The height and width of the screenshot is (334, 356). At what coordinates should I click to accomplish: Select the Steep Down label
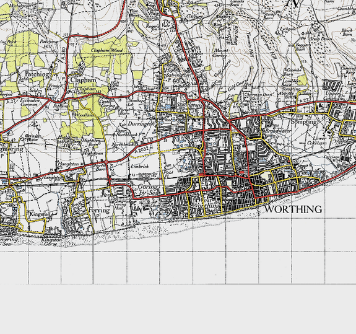pos(321,39)
